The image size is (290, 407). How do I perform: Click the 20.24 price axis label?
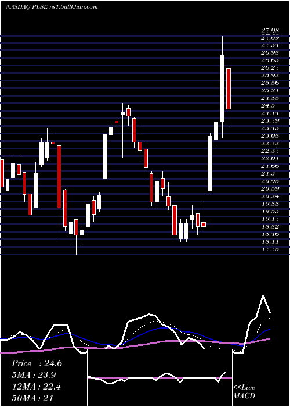pos(270,197)
